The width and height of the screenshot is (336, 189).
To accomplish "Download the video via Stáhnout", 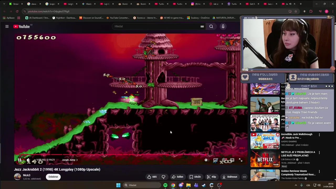I will (230, 177).
